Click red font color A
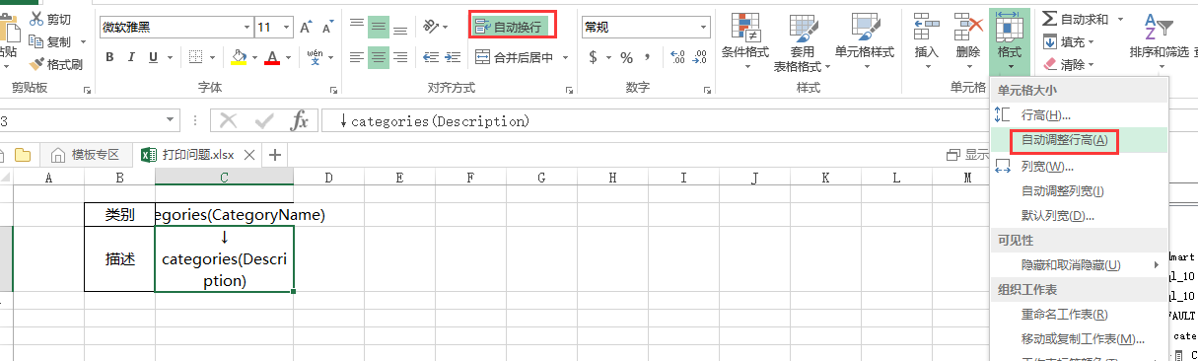The width and height of the screenshot is (1198, 361). pyautogui.click(x=273, y=57)
